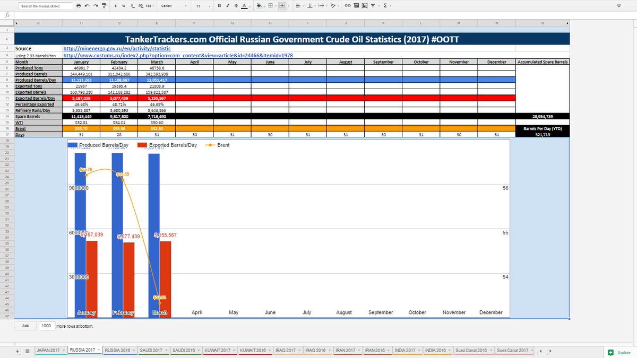Open the Borders tool
This screenshot has height=358, width=637.
pyautogui.click(x=270, y=6)
